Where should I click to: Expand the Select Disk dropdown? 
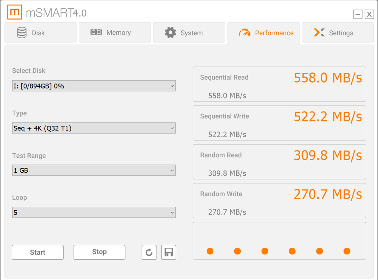click(x=94, y=86)
